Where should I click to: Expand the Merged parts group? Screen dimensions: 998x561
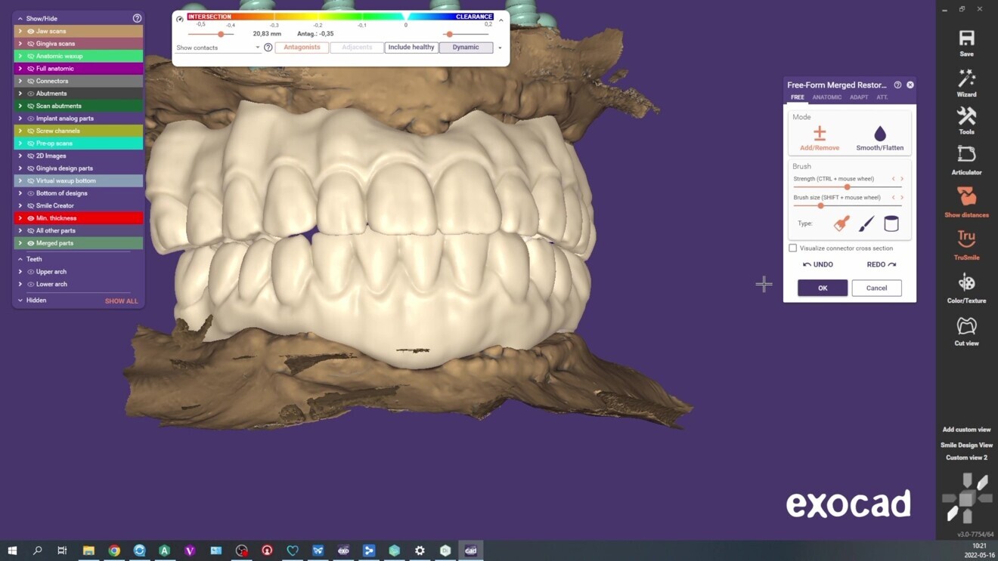tap(21, 242)
